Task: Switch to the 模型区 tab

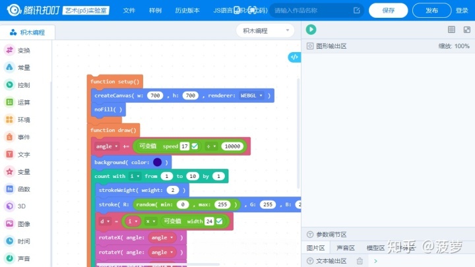Action: [x=375, y=248]
